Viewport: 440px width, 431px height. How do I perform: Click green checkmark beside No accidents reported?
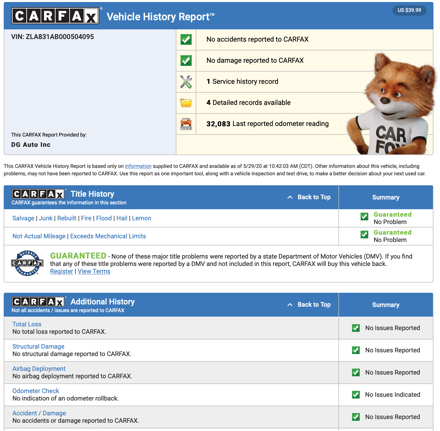(186, 40)
